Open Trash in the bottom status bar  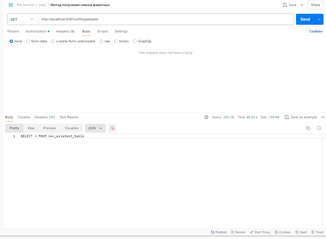pos(317,232)
